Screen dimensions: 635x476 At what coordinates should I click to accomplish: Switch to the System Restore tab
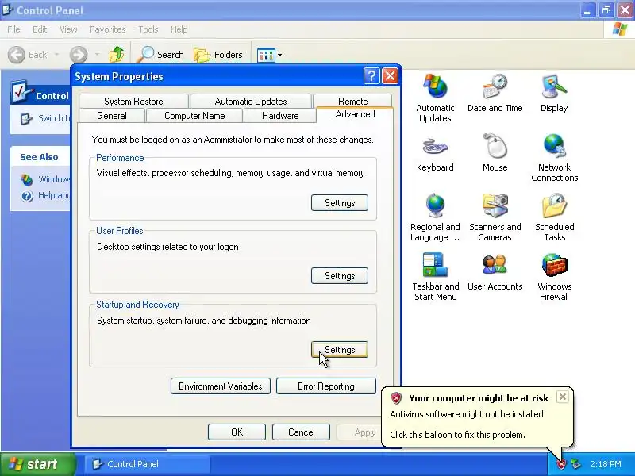click(133, 102)
